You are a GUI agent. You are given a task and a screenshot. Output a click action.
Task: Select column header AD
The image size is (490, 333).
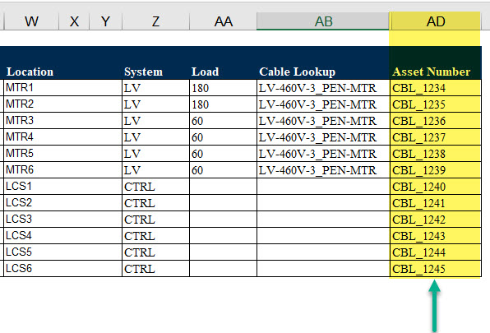click(x=435, y=21)
